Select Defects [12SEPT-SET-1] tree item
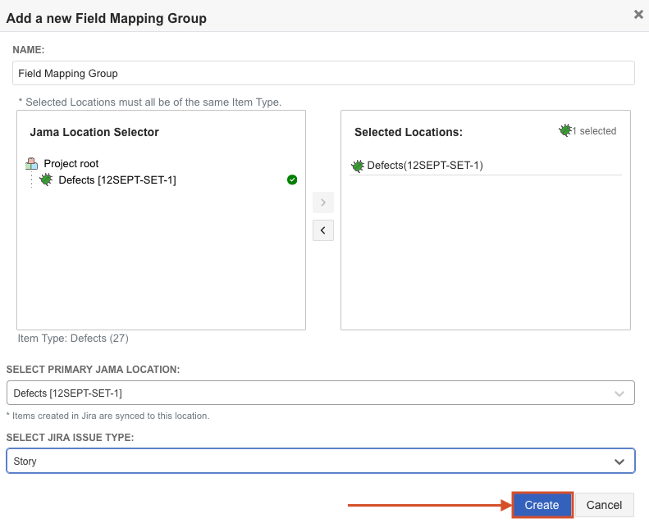 [117, 180]
